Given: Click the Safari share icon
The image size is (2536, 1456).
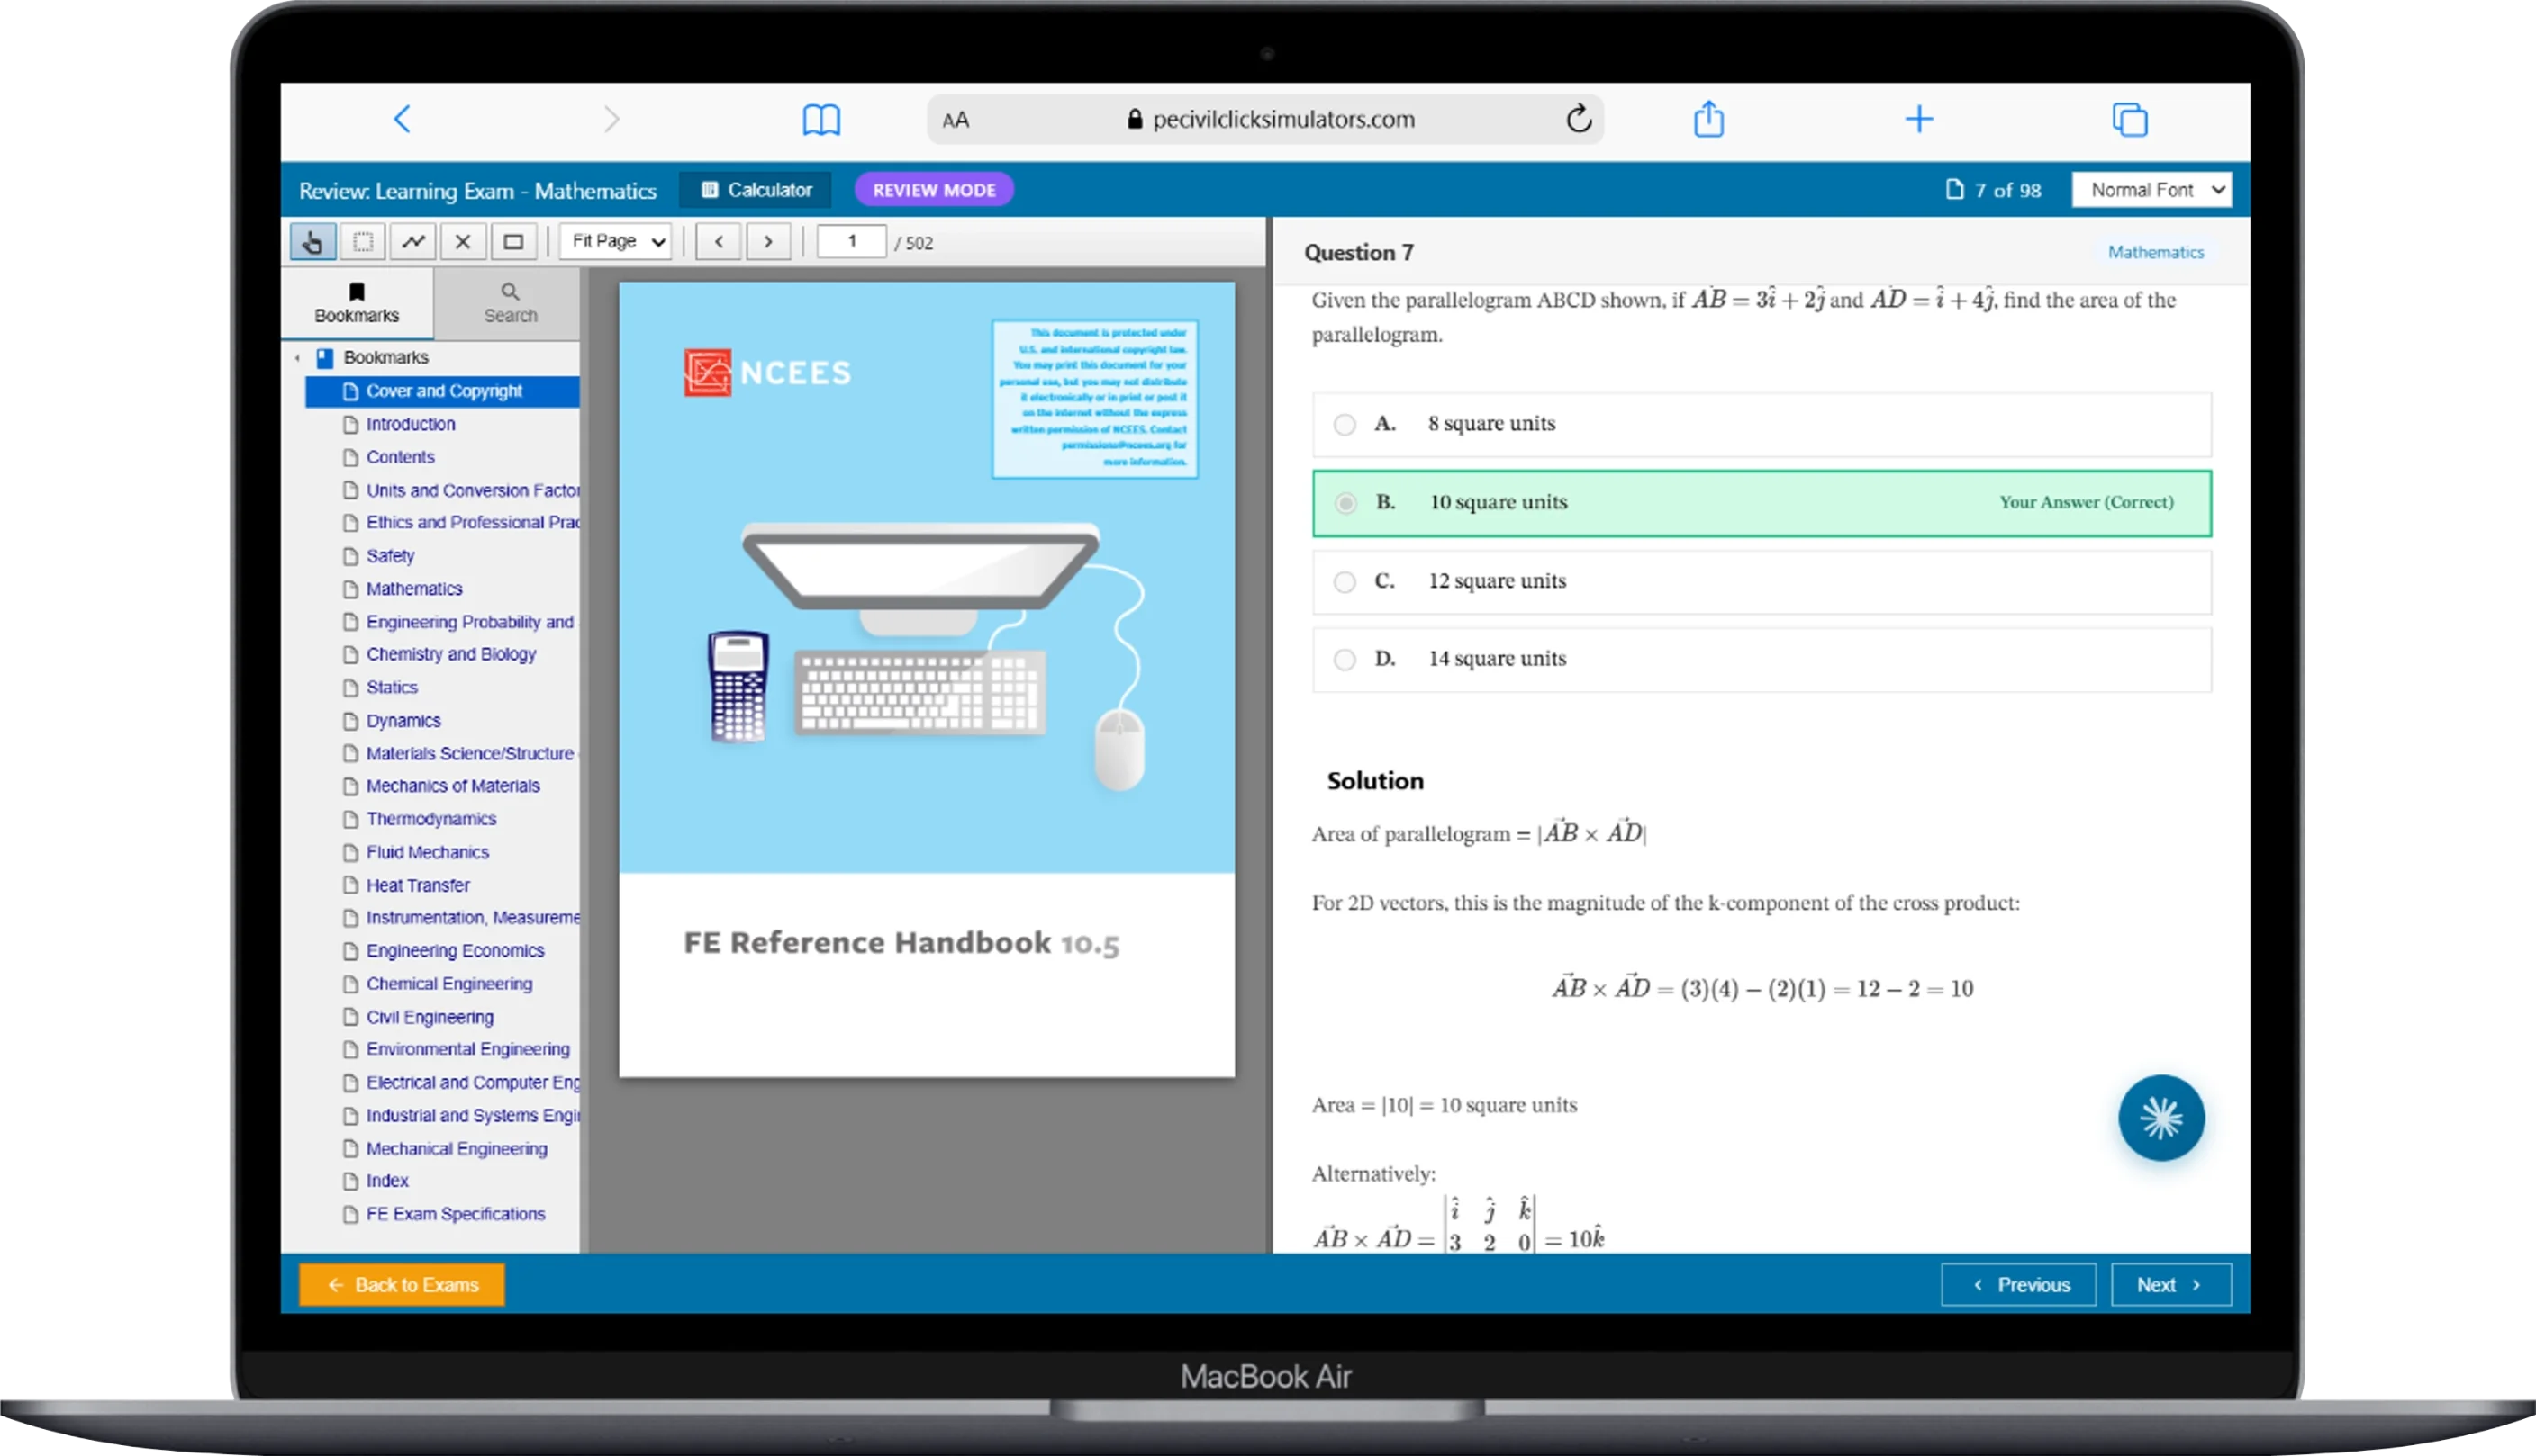Looking at the screenshot, I should 1709,119.
